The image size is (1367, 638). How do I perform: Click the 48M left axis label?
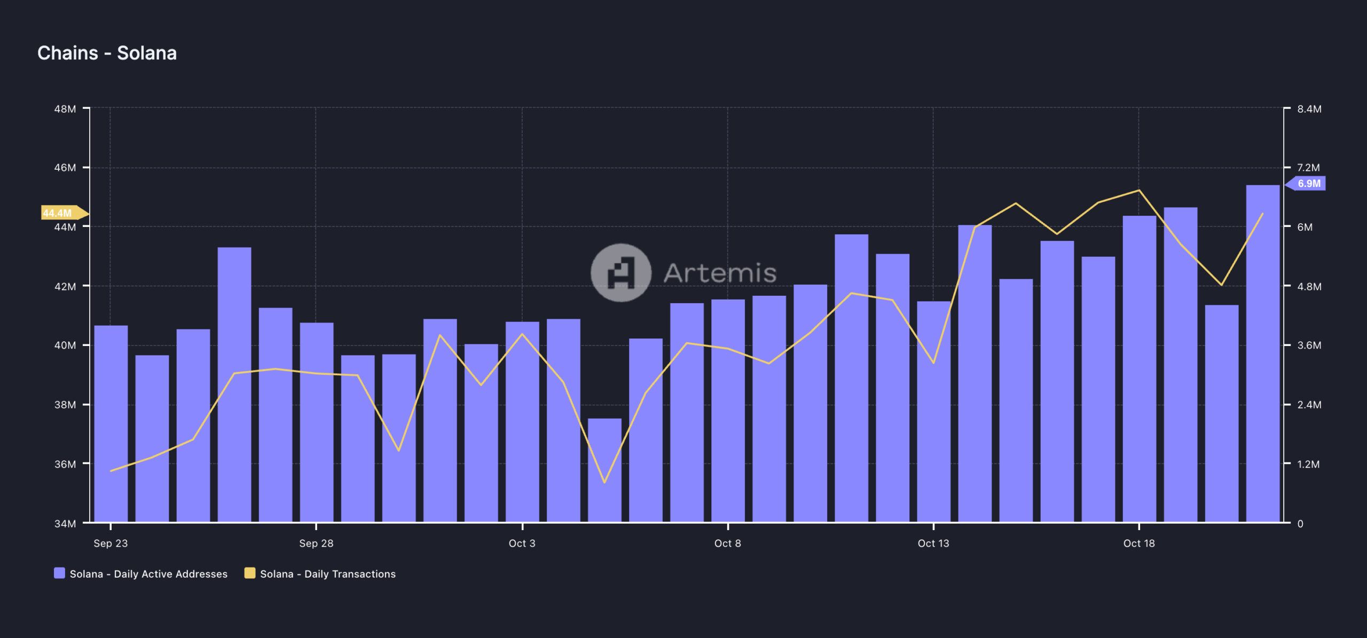coord(65,109)
